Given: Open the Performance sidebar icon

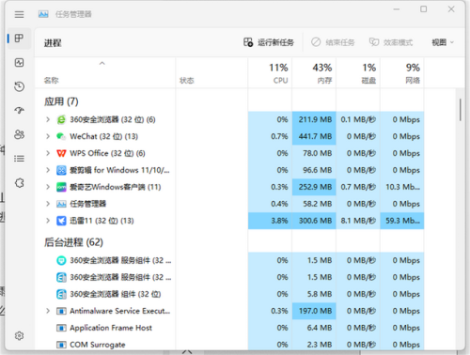Looking at the screenshot, I should click(19, 63).
